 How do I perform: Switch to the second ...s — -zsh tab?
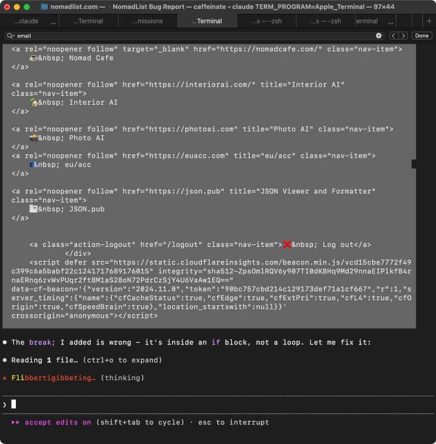point(326,21)
